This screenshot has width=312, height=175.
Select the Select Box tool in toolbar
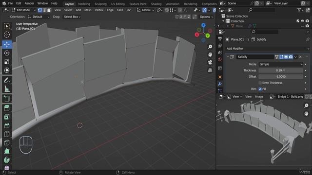(x=7, y=26)
